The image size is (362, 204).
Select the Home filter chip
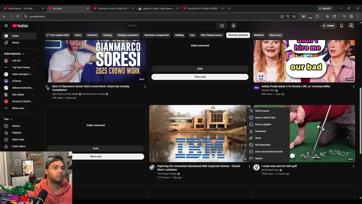(x=78, y=35)
